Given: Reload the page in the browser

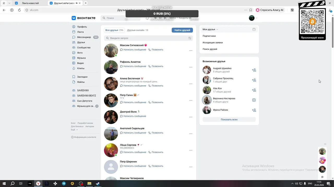Looking at the screenshot, I should click(19, 10).
